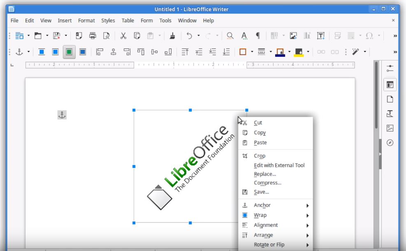Align the image left icon
The height and width of the screenshot is (251, 406).
tap(100, 52)
